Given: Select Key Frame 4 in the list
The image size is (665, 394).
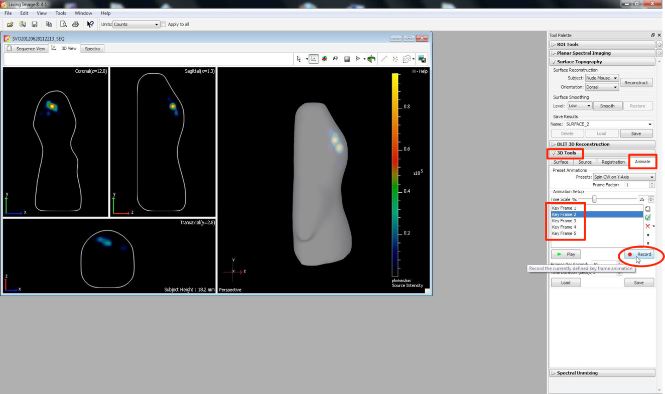Looking at the screenshot, I should (564, 227).
